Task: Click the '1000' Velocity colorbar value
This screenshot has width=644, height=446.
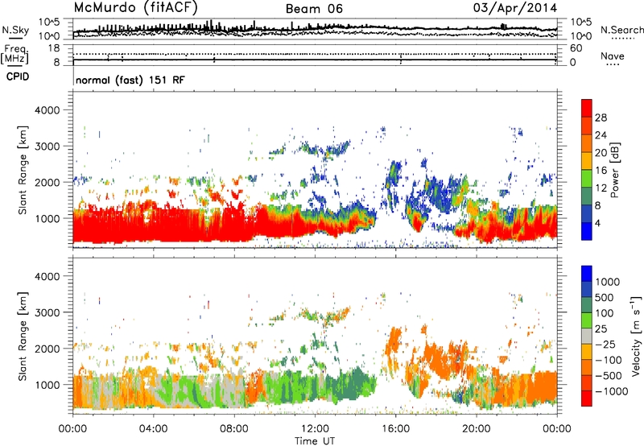Action: 608,282
